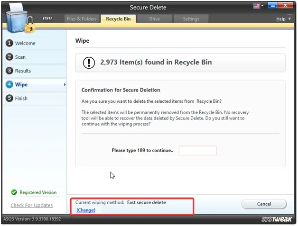Click the Cancel button
The width and height of the screenshot is (298, 226).
coord(264,204)
